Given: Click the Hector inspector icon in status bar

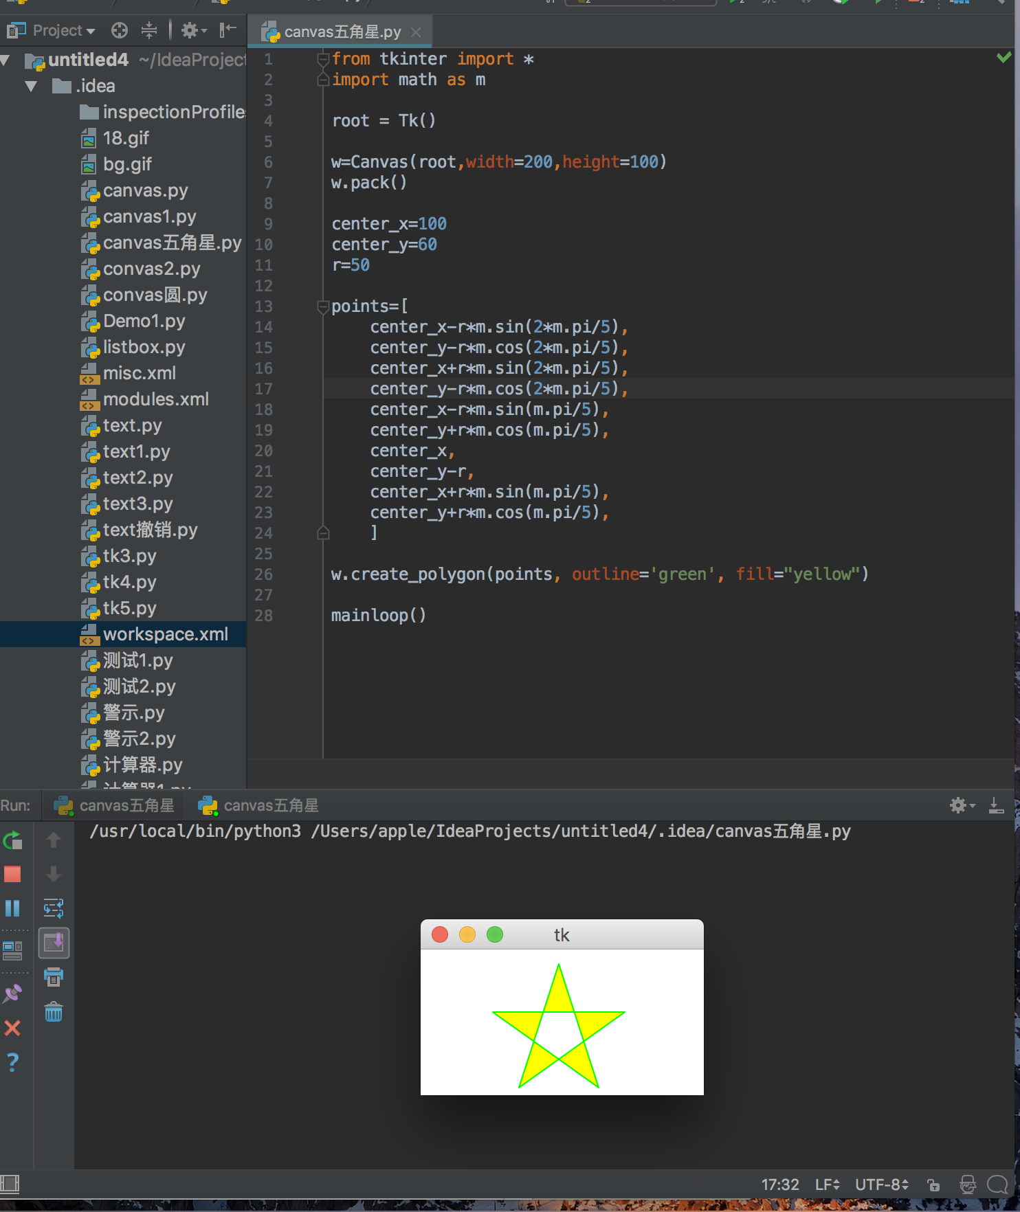Looking at the screenshot, I should coord(968,1185).
